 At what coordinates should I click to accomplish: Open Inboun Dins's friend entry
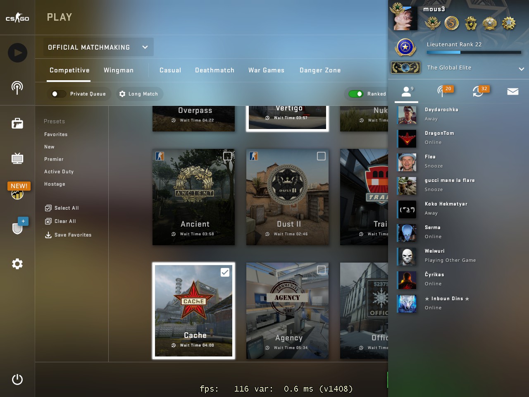(x=458, y=303)
